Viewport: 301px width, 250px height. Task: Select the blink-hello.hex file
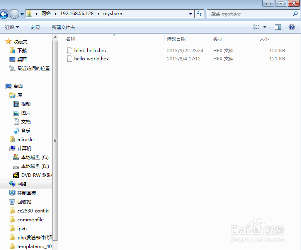point(90,51)
